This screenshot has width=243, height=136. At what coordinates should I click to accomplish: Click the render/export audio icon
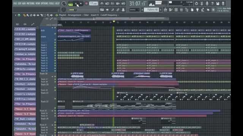[223, 3]
